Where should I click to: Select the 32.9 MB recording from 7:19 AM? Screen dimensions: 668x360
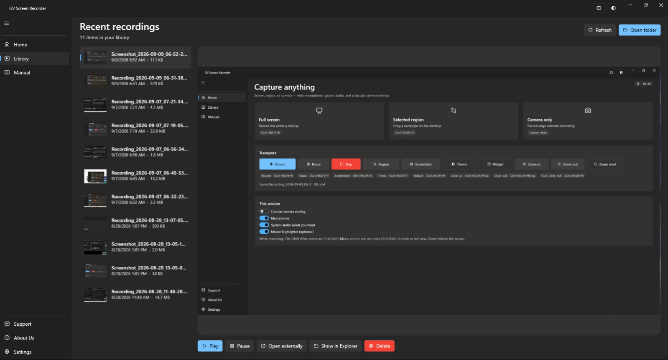pos(135,129)
